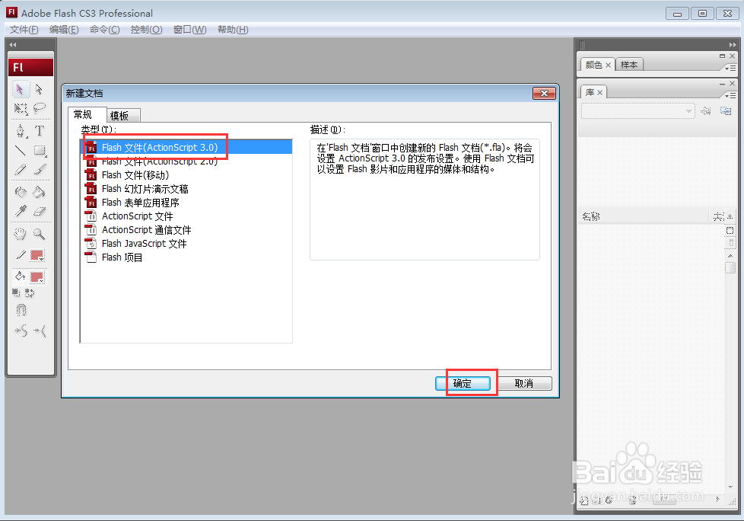Open the library document dropdown

tap(637, 111)
